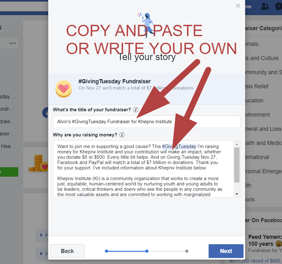The image size is (282, 264).
Task: Choose the Sports category behind the dialog
Action: [250, 200]
